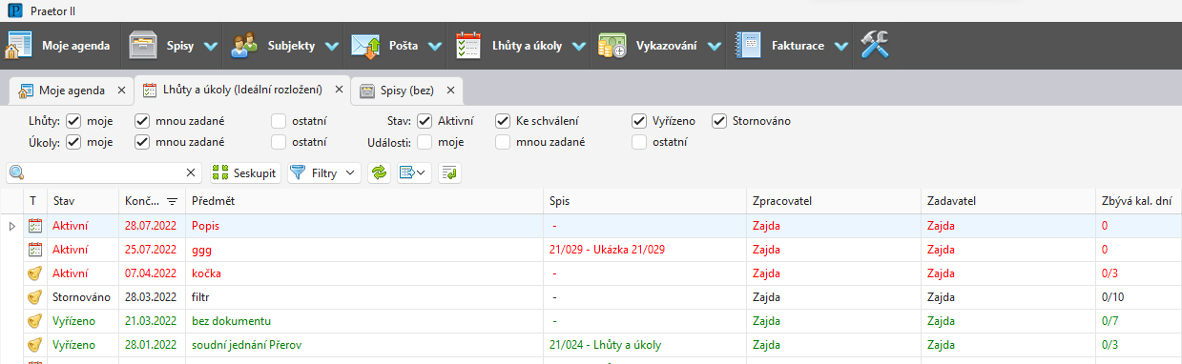
Task: Click the Seskupit button
Action: pos(244,172)
